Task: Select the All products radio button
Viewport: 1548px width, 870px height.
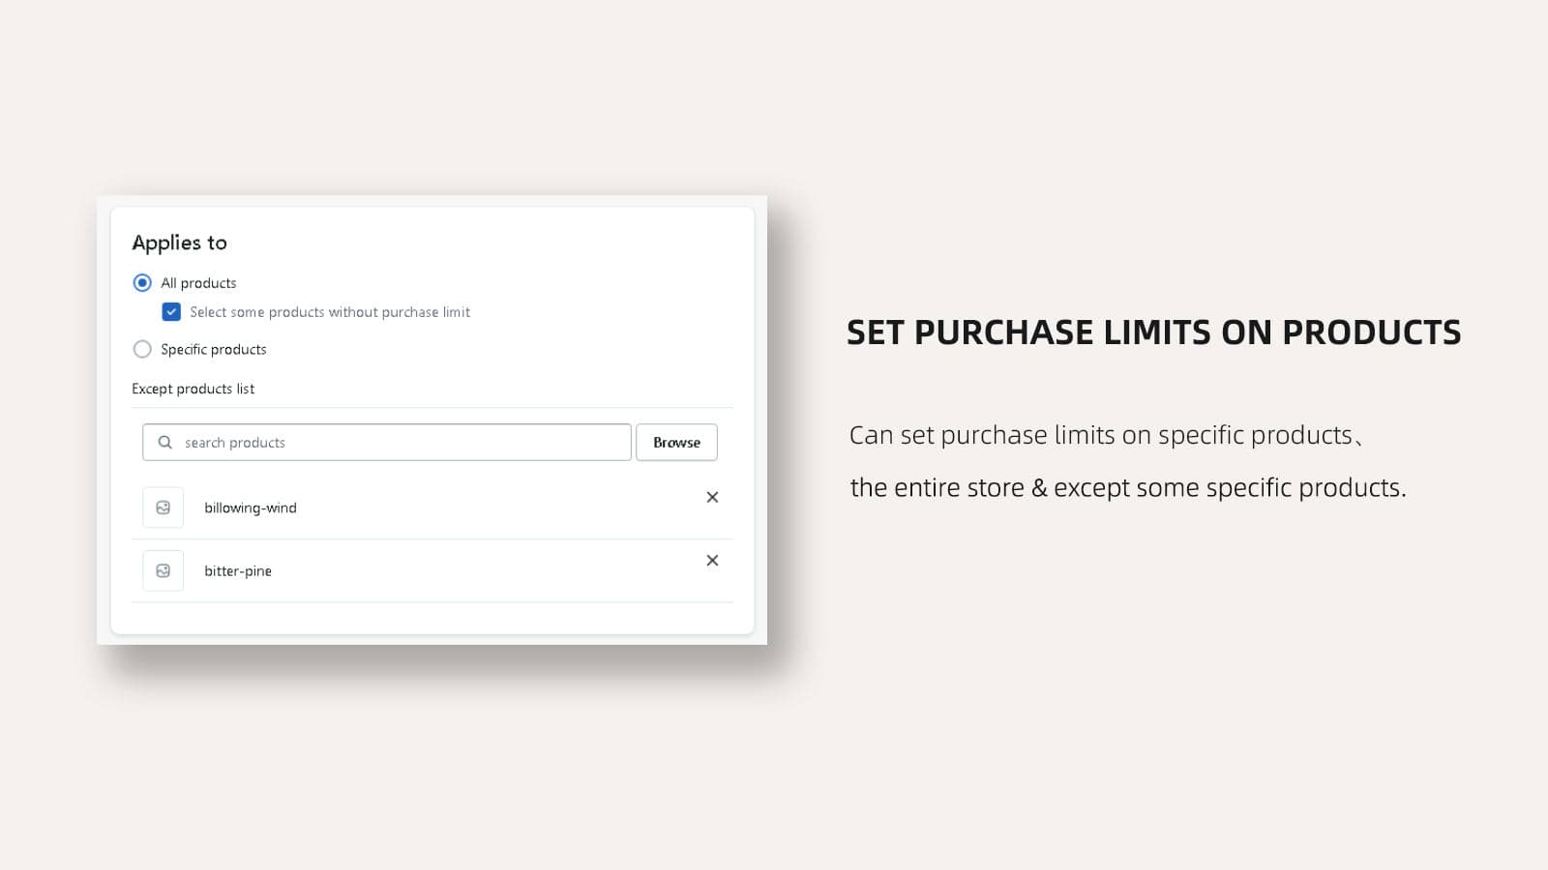Action: pos(142,283)
